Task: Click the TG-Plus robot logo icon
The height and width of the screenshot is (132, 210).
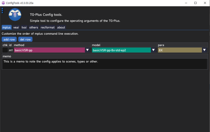Action: pos(15,15)
